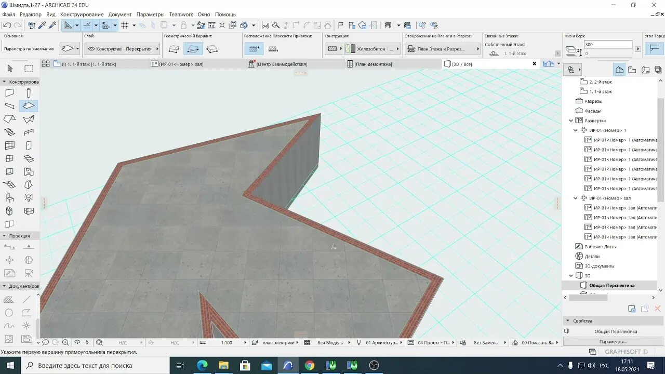Viewport: 665px width, 374px height.
Task: Select the Fill hatch tool
Action: (9, 300)
